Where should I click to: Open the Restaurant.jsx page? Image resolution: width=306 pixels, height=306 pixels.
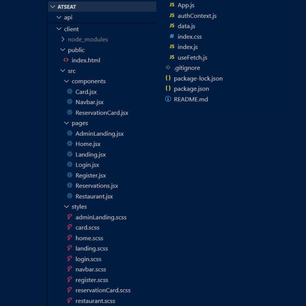[x=94, y=197]
